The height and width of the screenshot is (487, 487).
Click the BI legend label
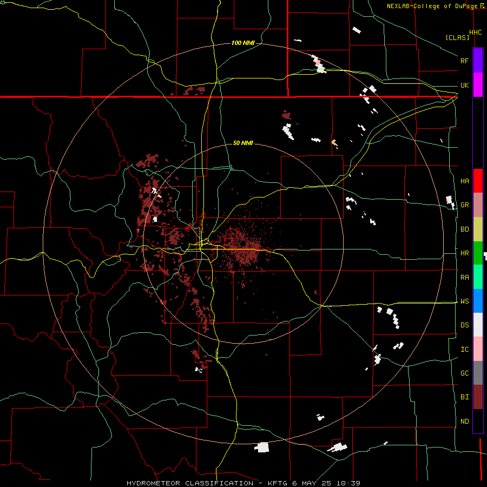click(464, 397)
